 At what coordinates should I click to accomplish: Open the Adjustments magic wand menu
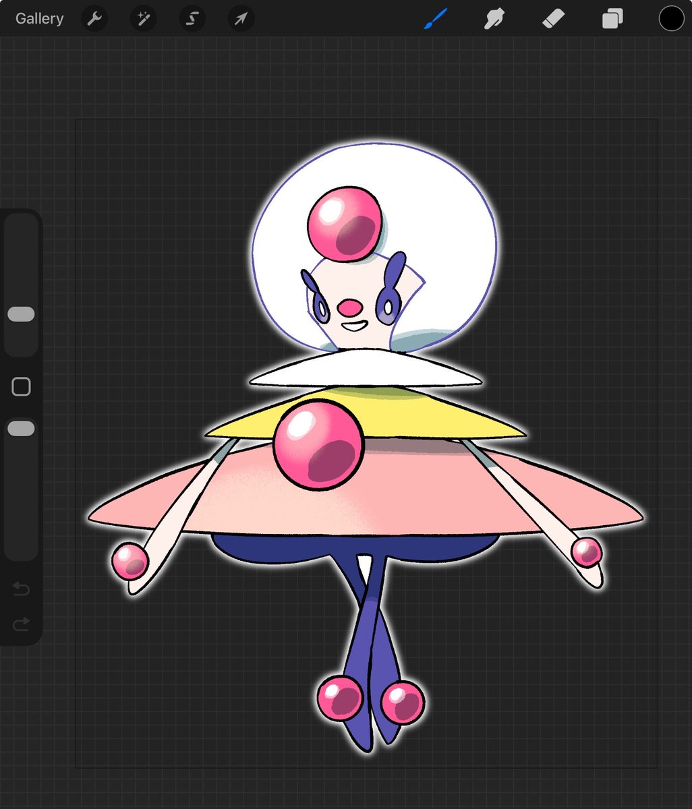(x=144, y=19)
